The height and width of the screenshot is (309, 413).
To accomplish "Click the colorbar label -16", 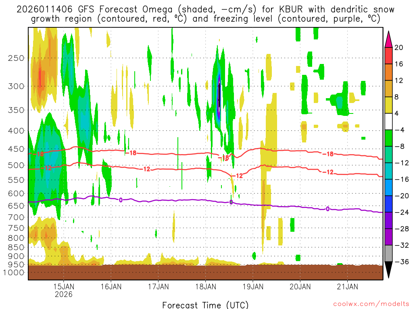I will [x=401, y=179].
